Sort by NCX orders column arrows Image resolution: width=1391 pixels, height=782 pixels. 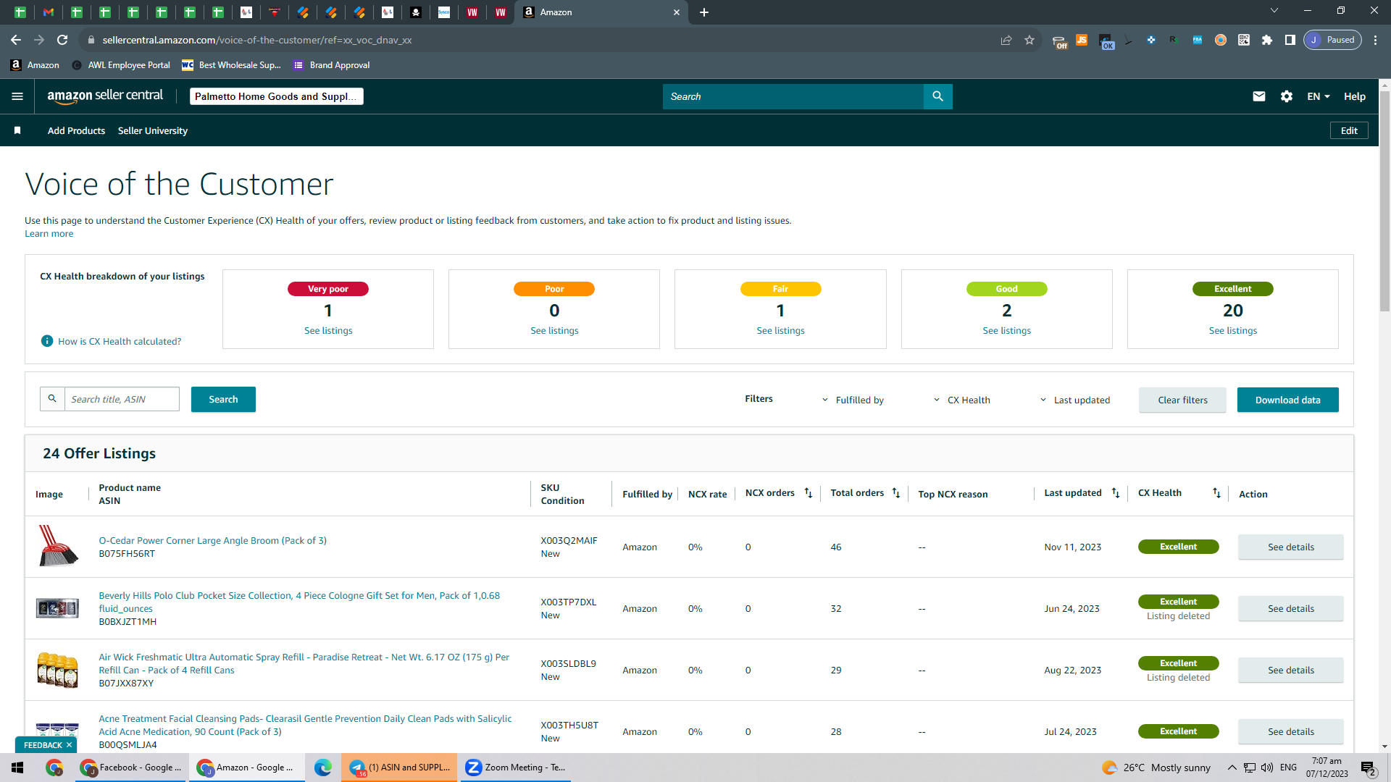point(809,493)
